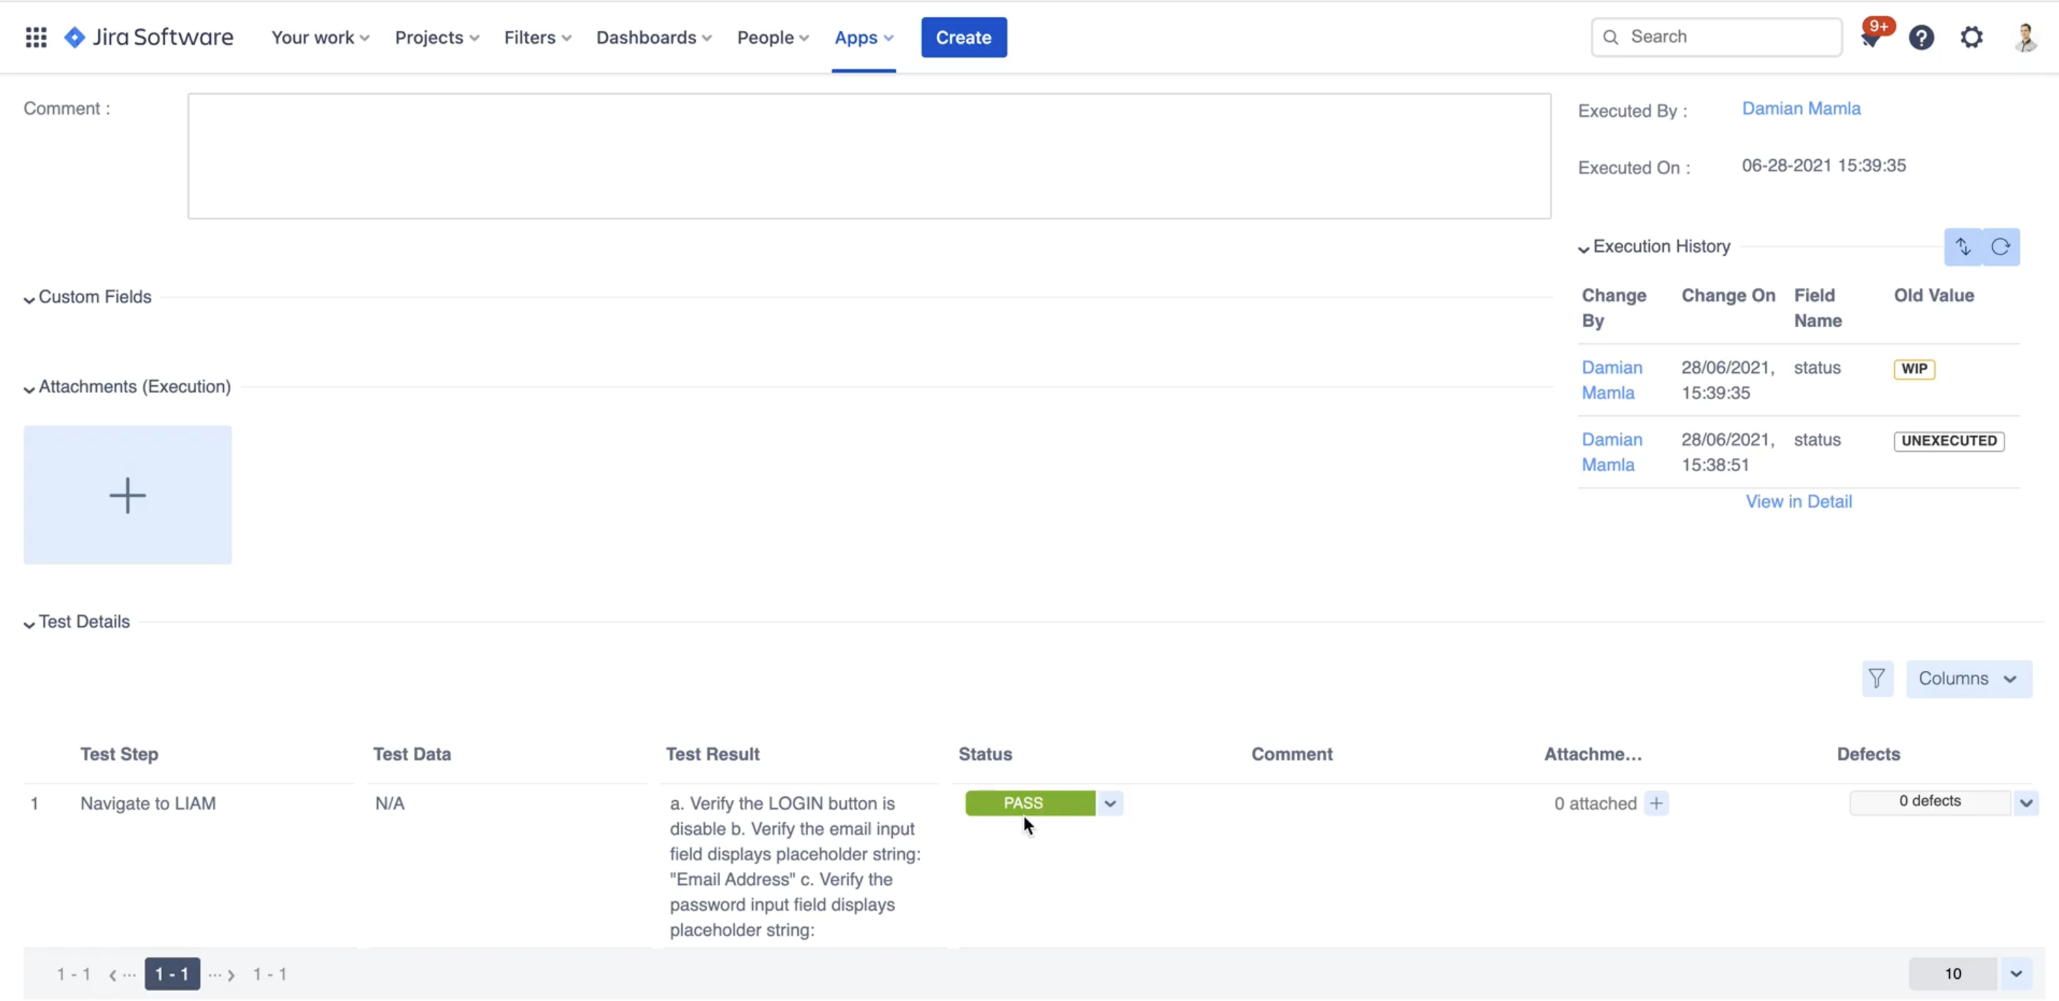Collapse the Test Details section

(29, 624)
